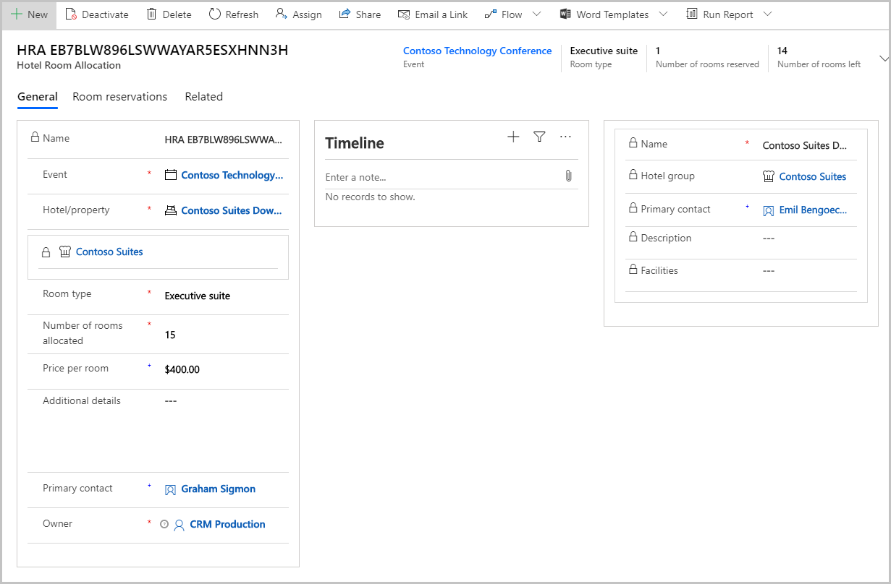Click the Executive suite header room type
Image resolution: width=891 pixels, height=584 pixels.
point(604,51)
